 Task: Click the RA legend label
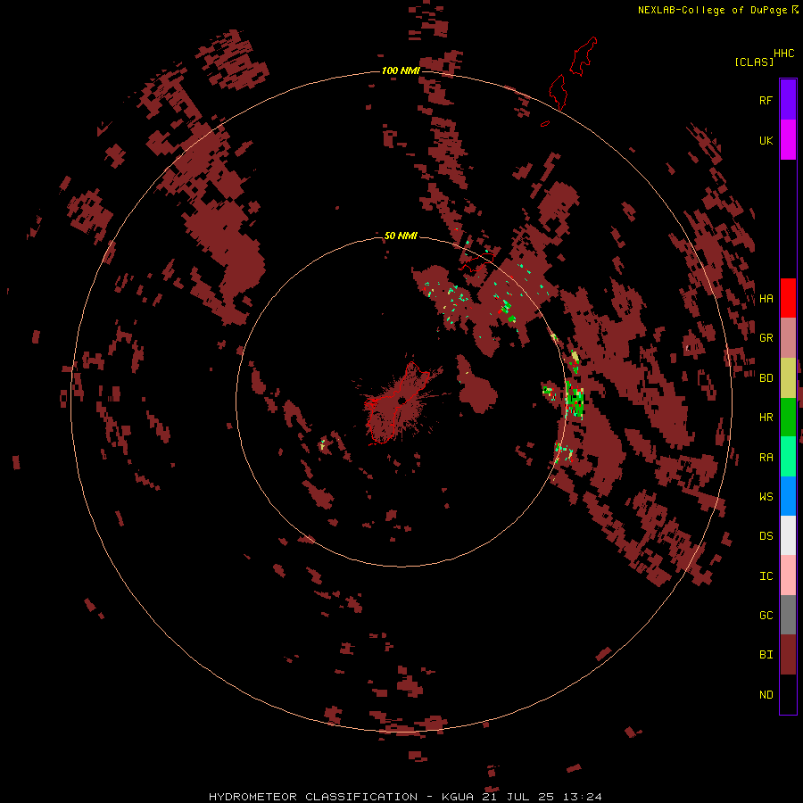click(766, 458)
